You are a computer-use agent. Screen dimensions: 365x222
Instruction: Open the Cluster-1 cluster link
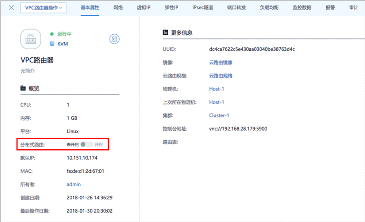[219, 115]
